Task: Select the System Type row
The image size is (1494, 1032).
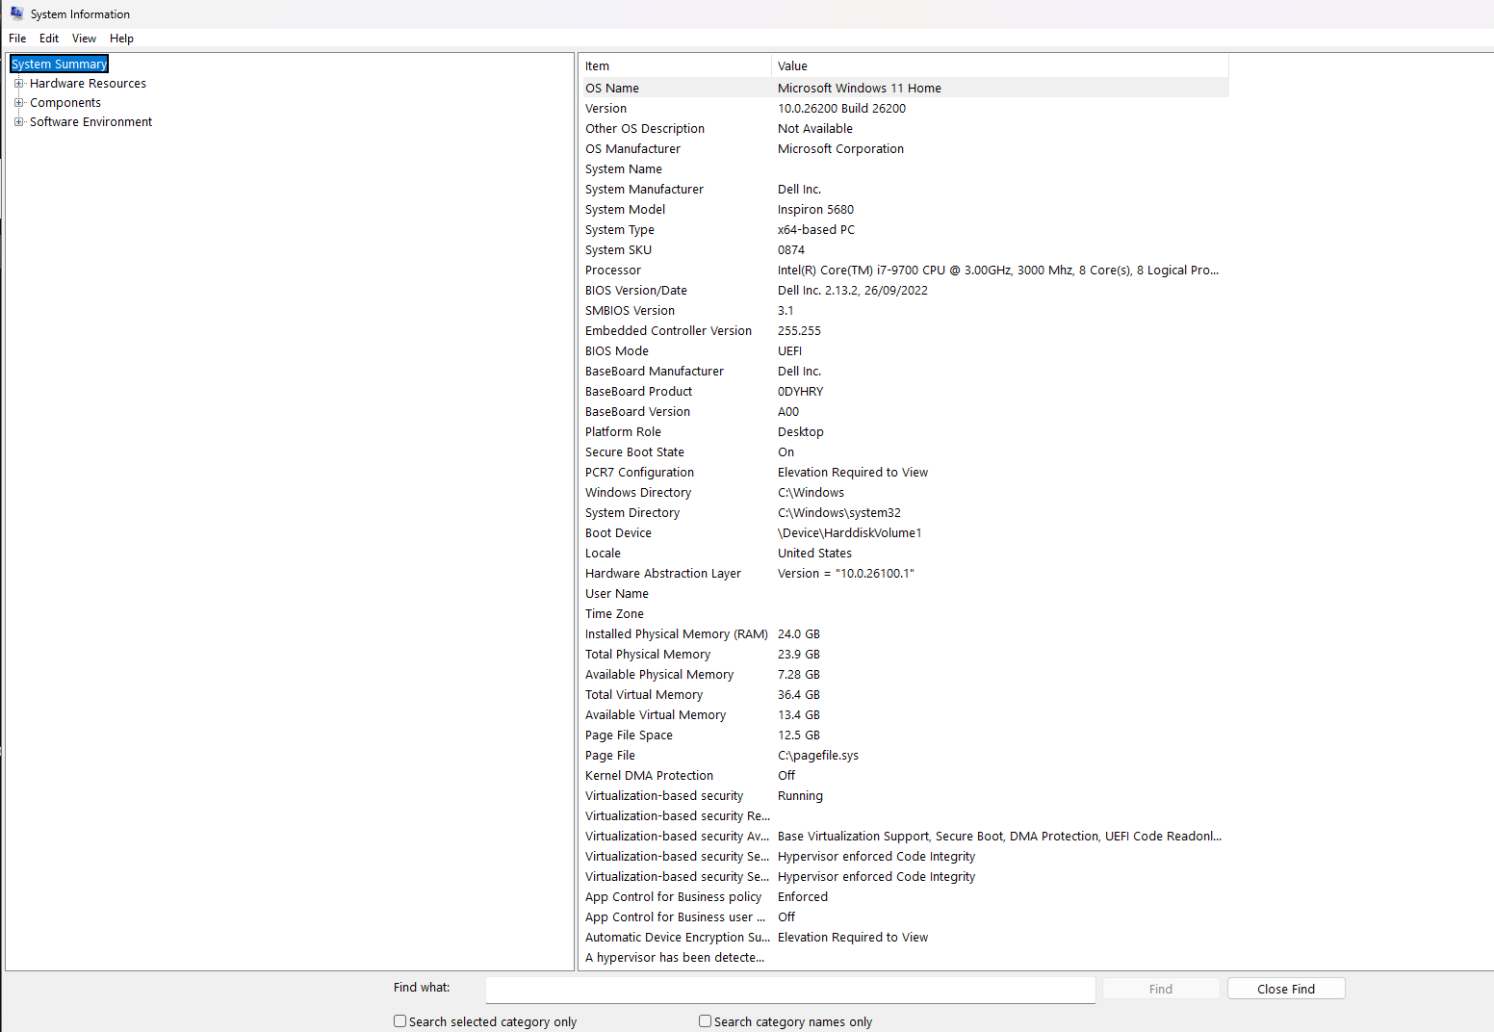Action: [904, 229]
